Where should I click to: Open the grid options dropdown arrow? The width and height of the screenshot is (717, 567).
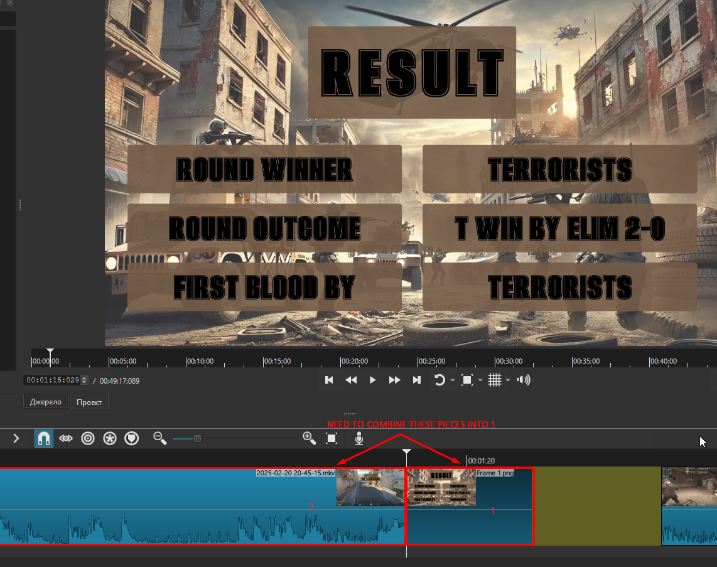coord(508,381)
